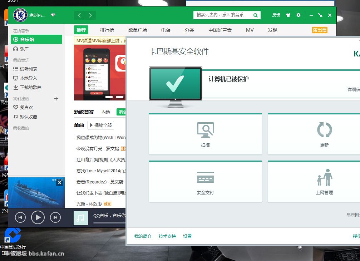Click the submarine advertisement image
This screenshot has height=261, width=360.
tap(36, 193)
